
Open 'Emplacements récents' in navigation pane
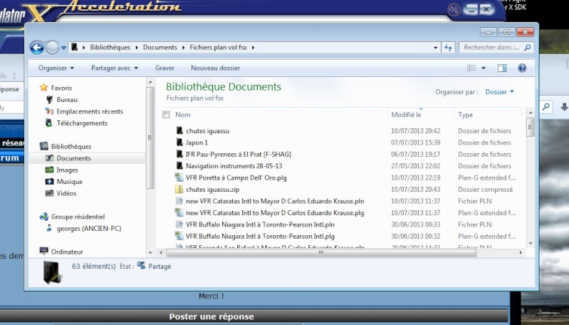(x=90, y=111)
